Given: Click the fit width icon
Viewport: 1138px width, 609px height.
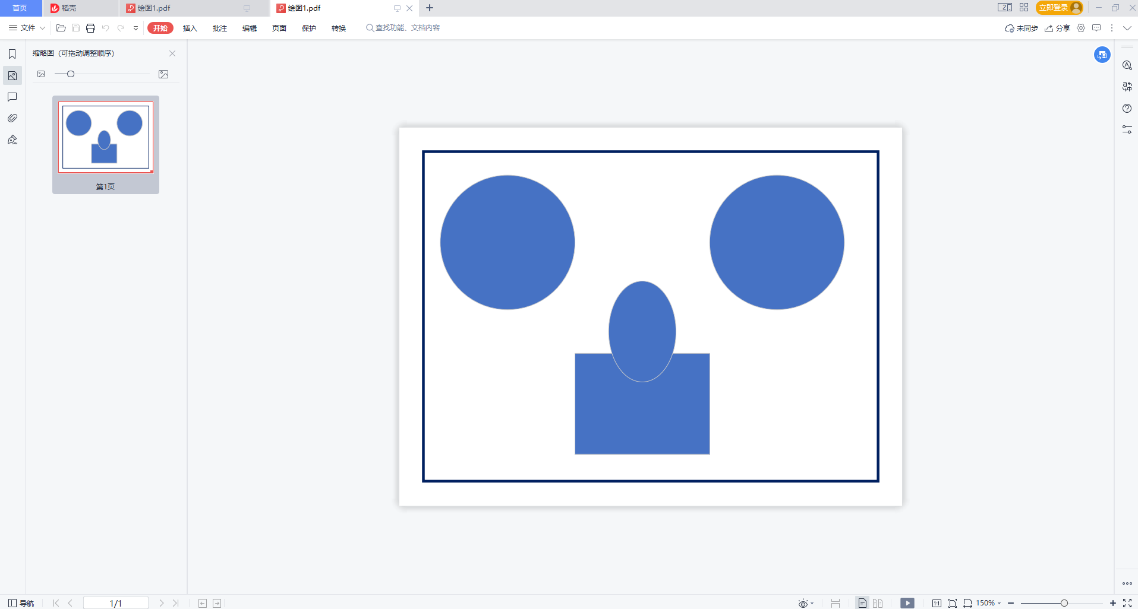Looking at the screenshot, I should (x=967, y=603).
